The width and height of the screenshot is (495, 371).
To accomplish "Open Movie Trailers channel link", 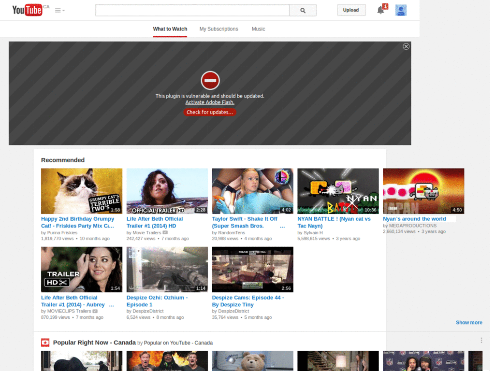I will point(147,232).
